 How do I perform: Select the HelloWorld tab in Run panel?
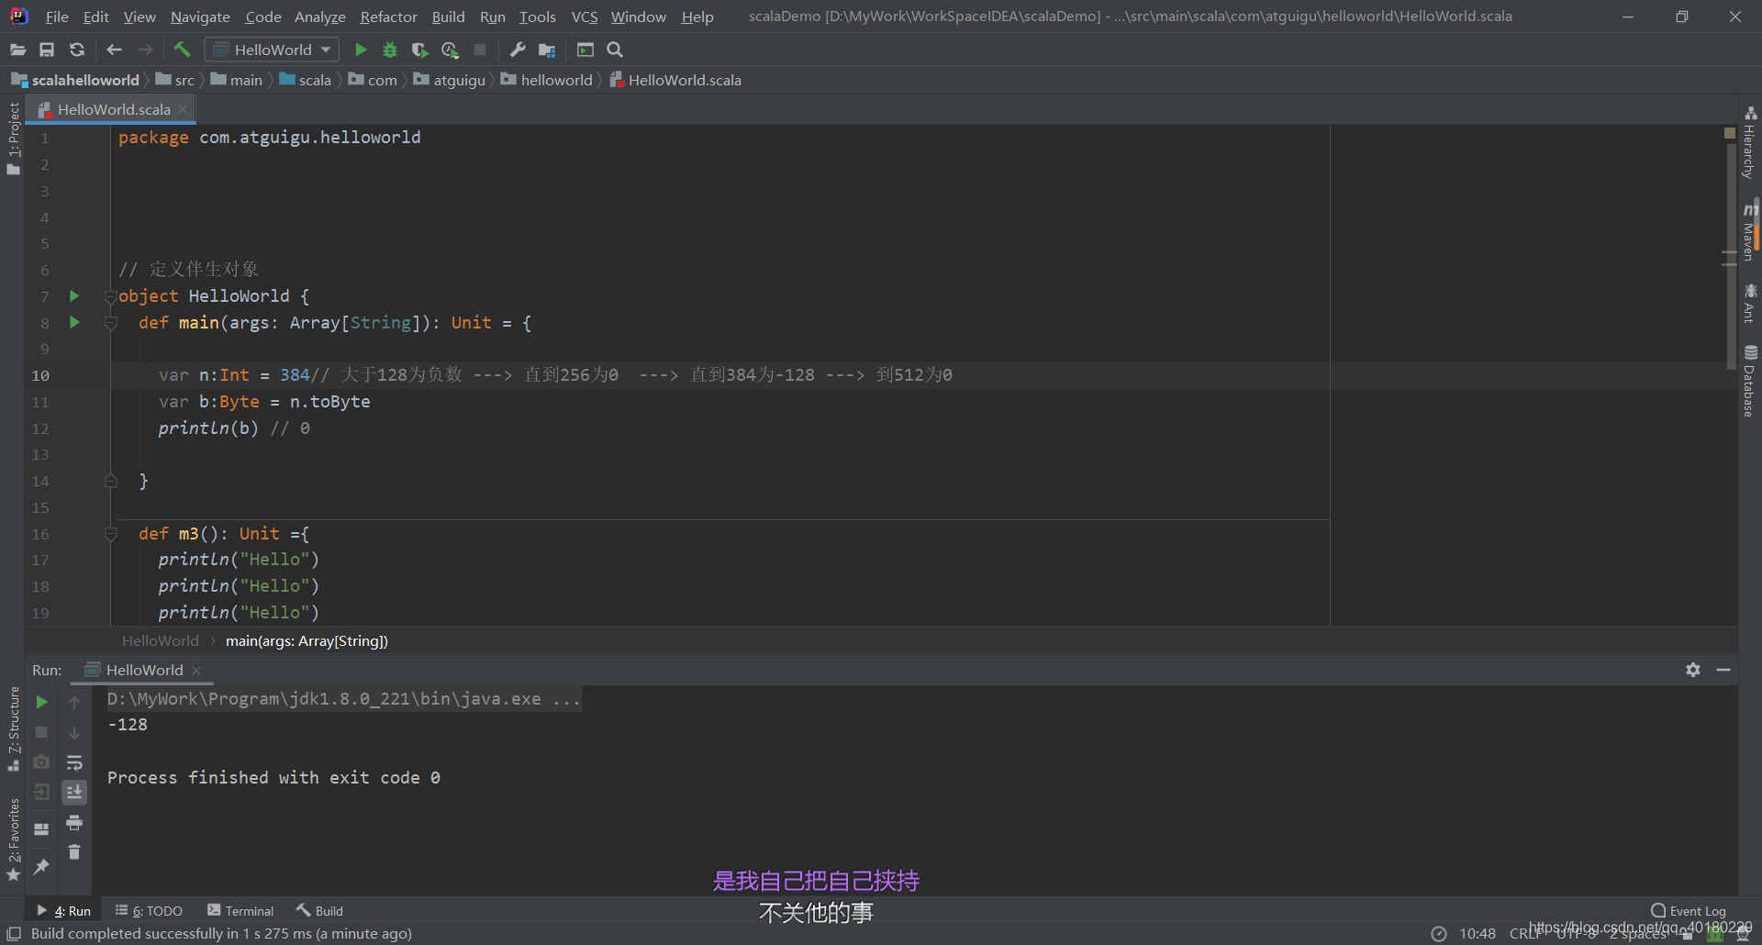point(144,670)
